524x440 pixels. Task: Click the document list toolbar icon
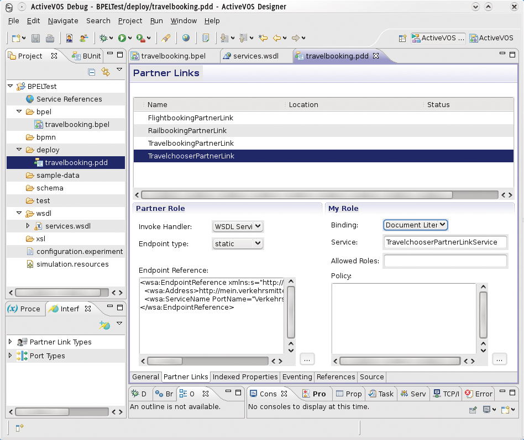pyautogui.click(x=206, y=38)
